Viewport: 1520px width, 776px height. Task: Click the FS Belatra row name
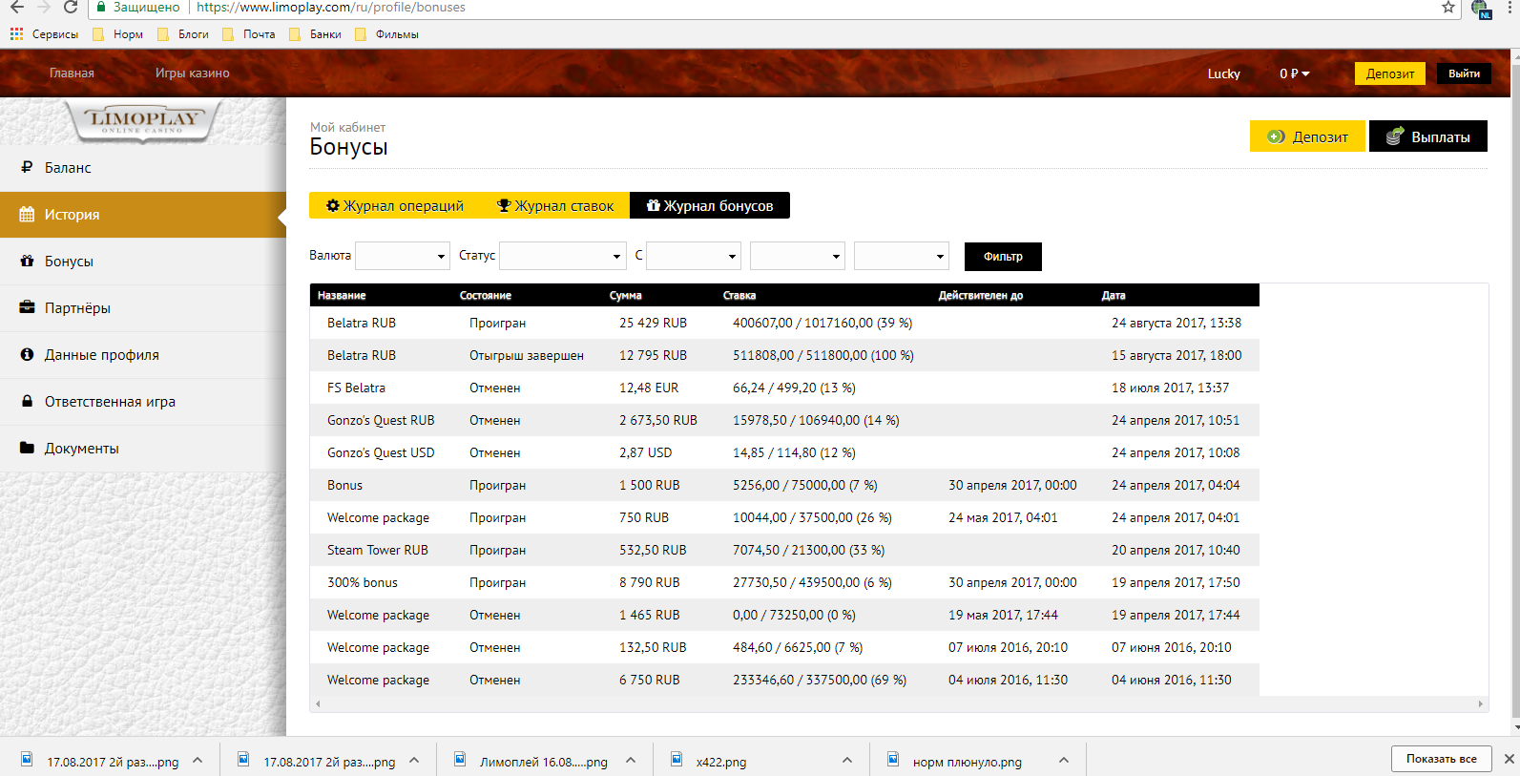[x=356, y=388]
